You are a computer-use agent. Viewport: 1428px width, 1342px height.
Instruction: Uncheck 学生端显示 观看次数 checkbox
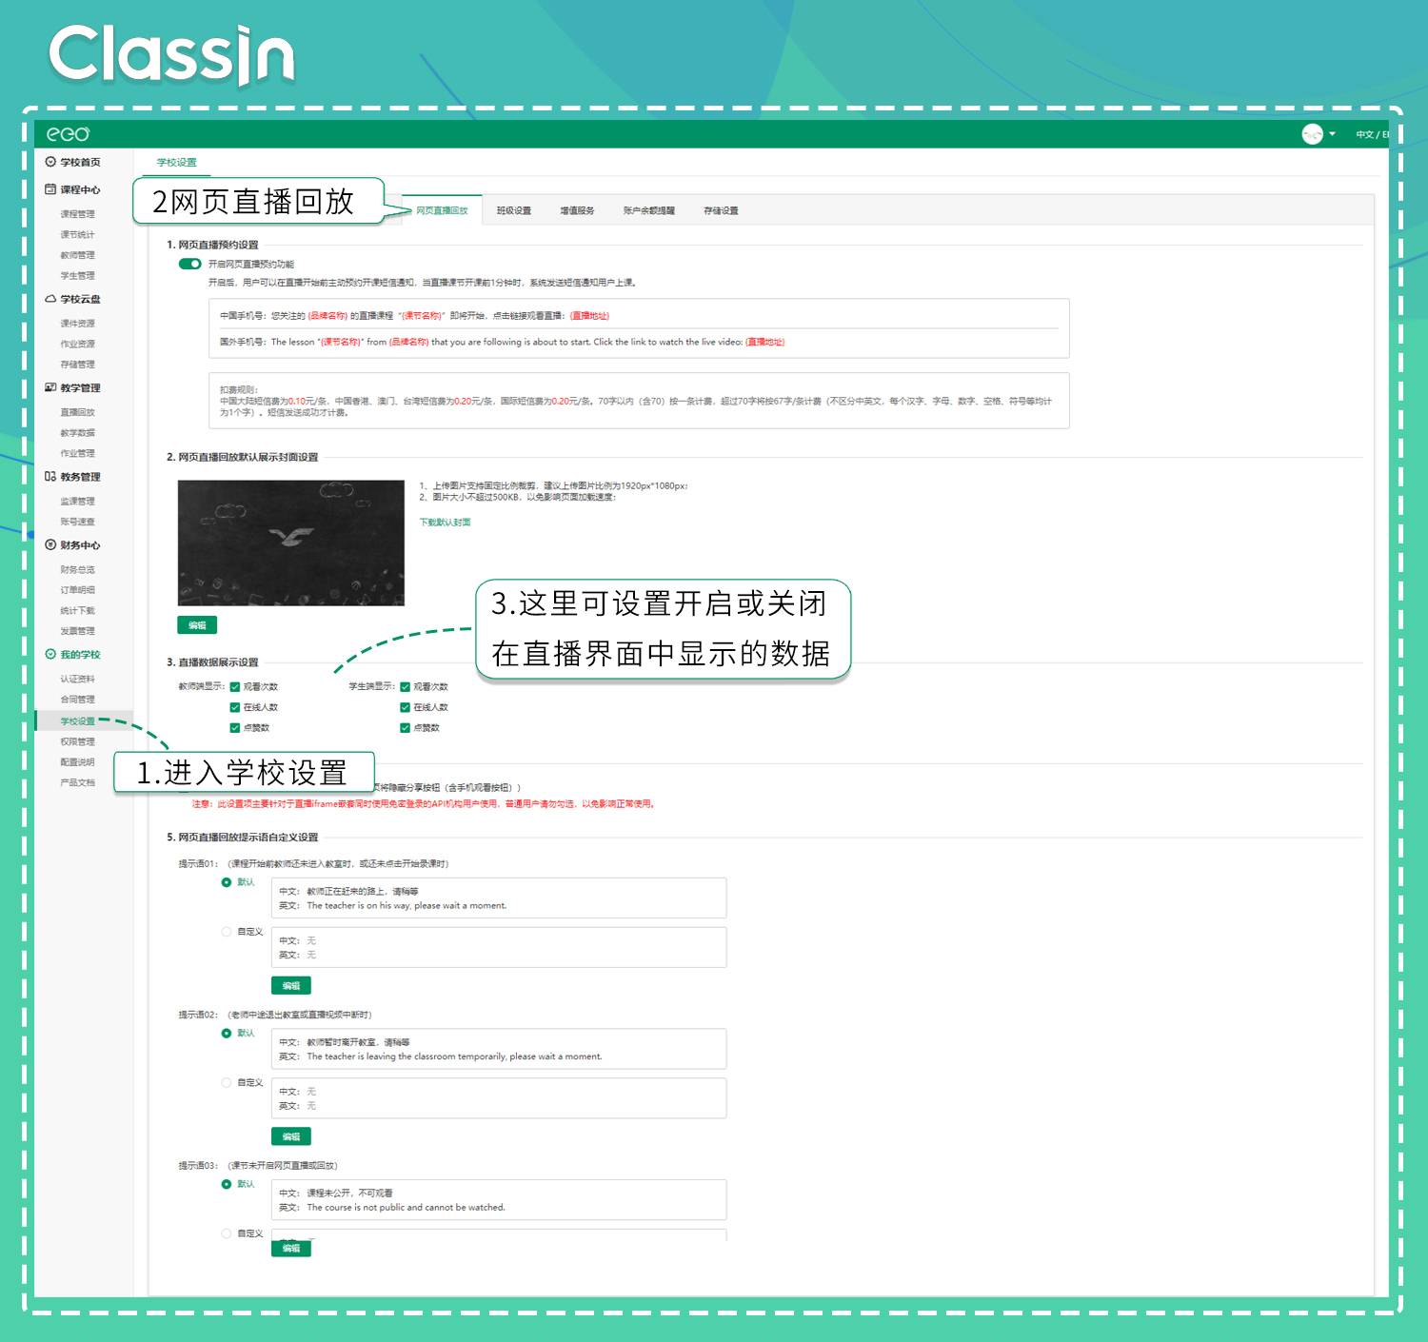point(405,686)
